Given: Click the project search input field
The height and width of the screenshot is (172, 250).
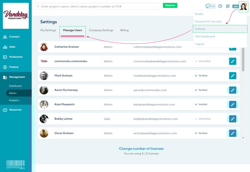Looking at the screenshot, I should coord(98,7).
